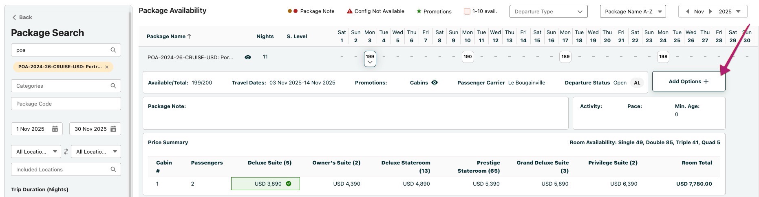This screenshot has width=759, height=197.
Task: Expand the 2025 year dropdown
Action: pos(738,11)
